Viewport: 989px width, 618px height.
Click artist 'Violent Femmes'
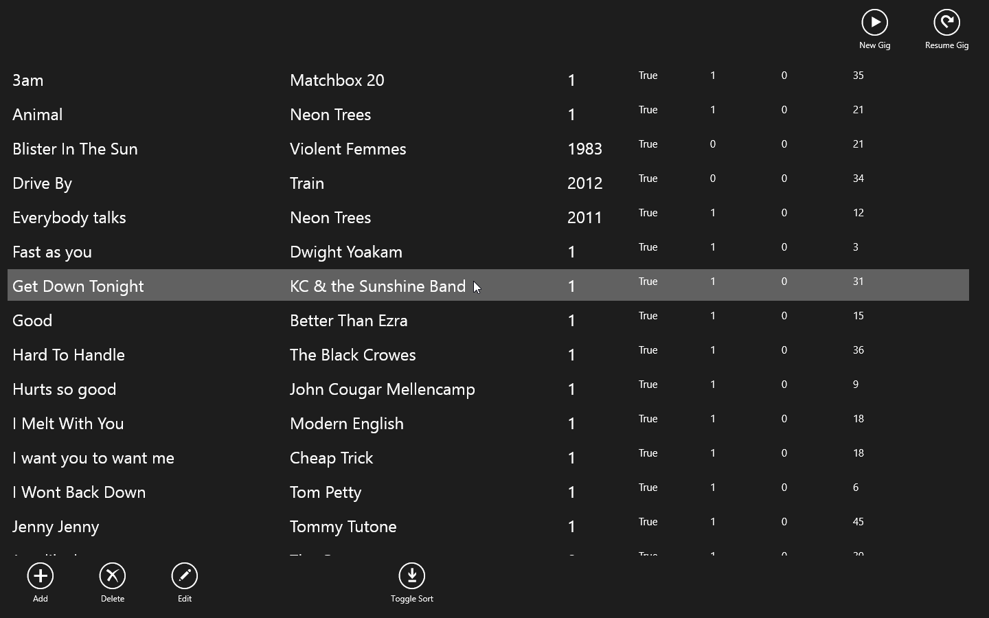(348, 149)
